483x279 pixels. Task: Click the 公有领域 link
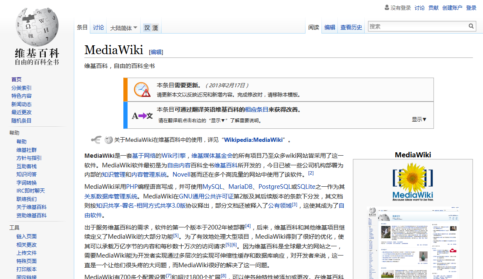tap(280, 206)
